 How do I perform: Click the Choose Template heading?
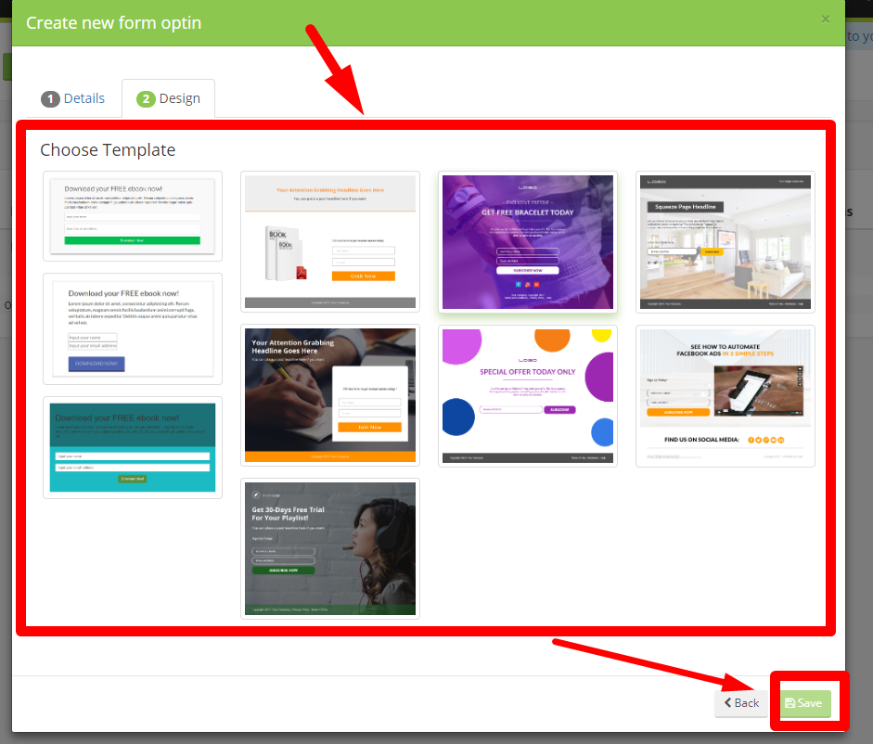[x=108, y=149]
